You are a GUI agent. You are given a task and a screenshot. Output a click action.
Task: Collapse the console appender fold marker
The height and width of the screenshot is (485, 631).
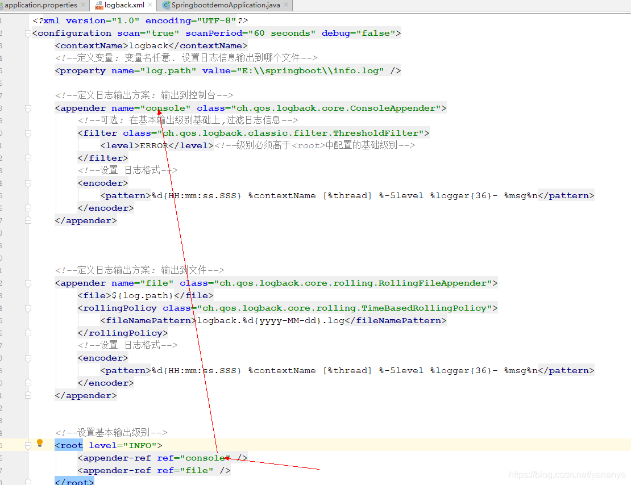[x=28, y=108]
